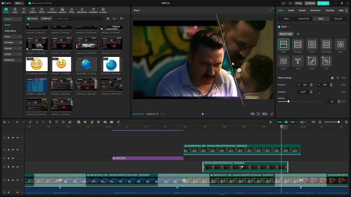The height and width of the screenshot is (197, 351).
Task: Open the Stickers panel
Action: [33, 10]
